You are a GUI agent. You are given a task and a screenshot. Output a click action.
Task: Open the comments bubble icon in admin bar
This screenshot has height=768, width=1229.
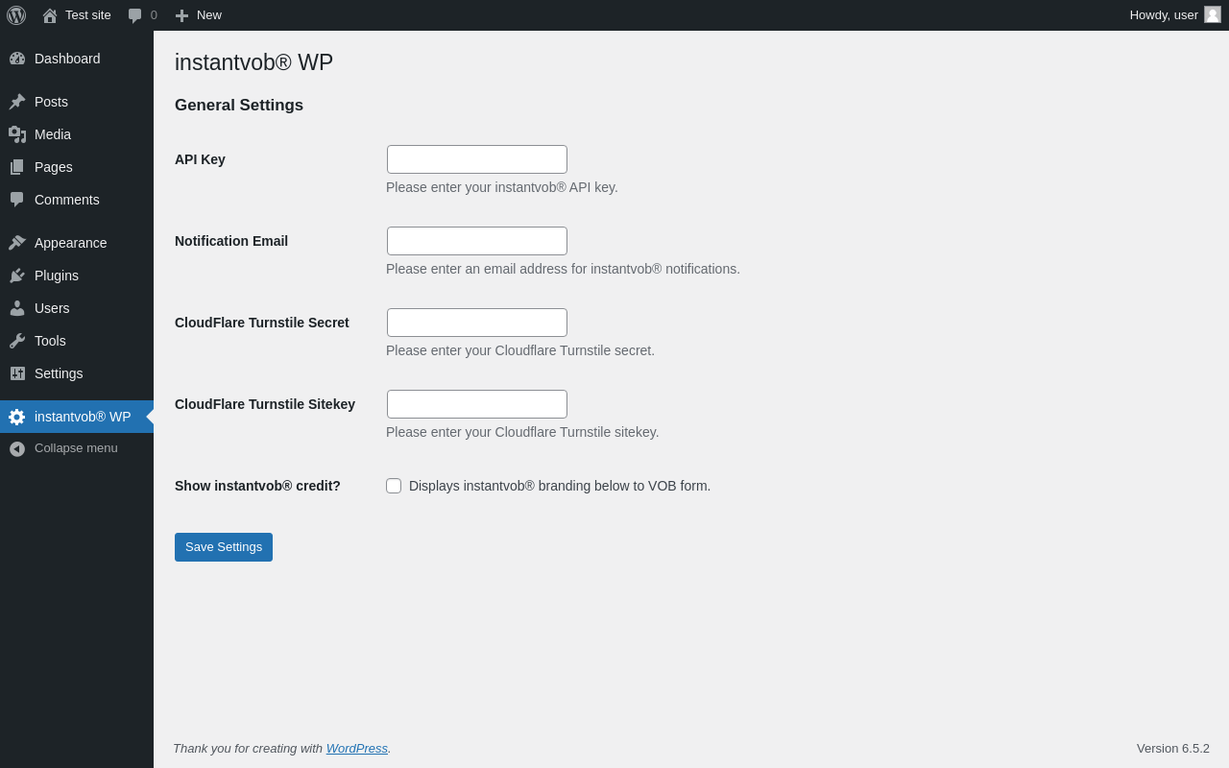point(135,15)
